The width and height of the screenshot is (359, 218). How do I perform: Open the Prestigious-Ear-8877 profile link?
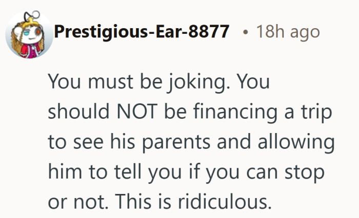click(x=142, y=32)
